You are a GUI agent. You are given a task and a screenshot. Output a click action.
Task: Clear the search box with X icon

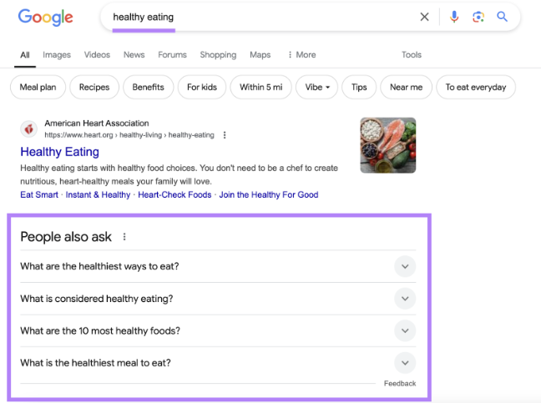(x=424, y=17)
